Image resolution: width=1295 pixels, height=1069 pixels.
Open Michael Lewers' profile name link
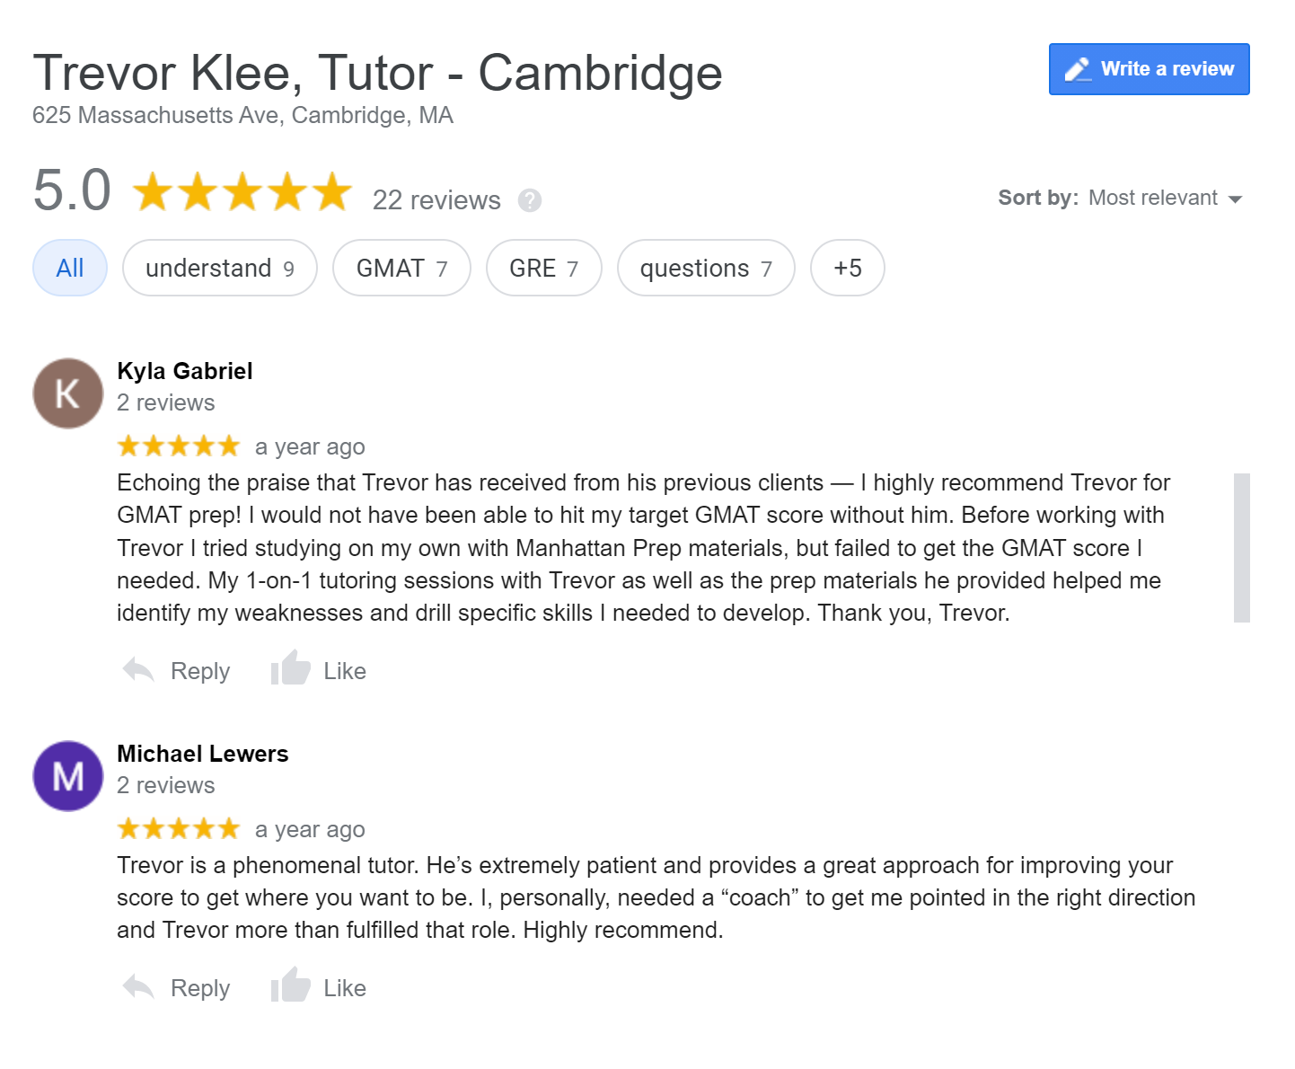pos(203,754)
